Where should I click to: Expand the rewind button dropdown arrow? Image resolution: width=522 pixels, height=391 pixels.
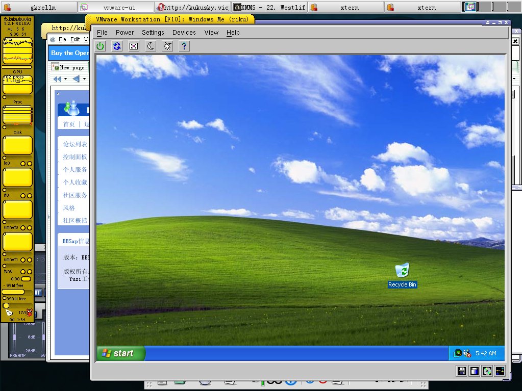point(66,79)
